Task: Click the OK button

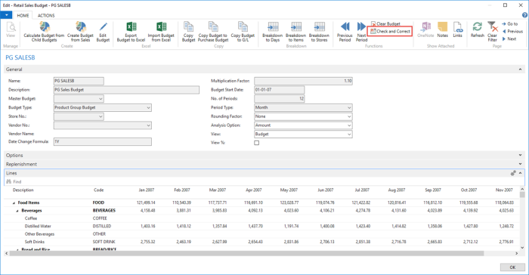Action: click(x=512, y=267)
